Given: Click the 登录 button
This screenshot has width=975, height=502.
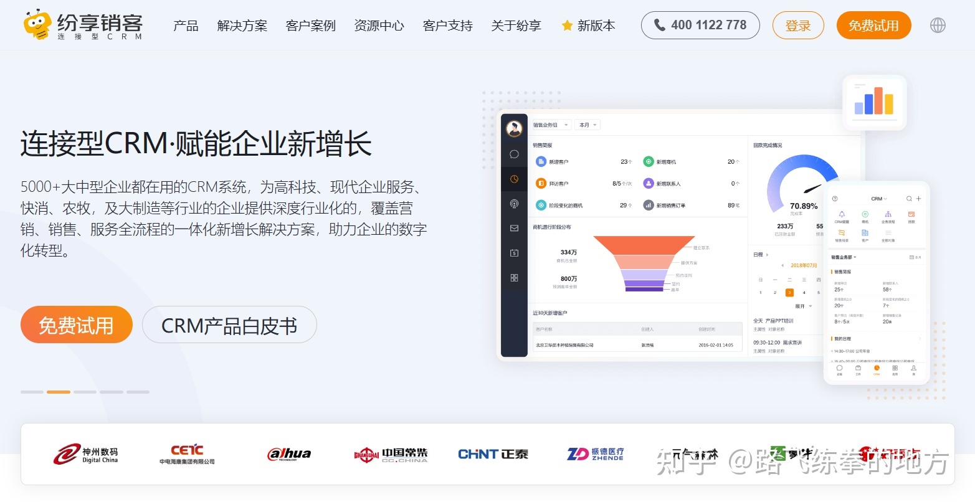Looking at the screenshot, I should pyautogui.click(x=798, y=26).
